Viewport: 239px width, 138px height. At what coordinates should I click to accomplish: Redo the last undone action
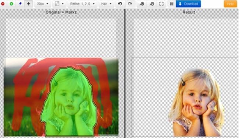[x=130, y=4]
